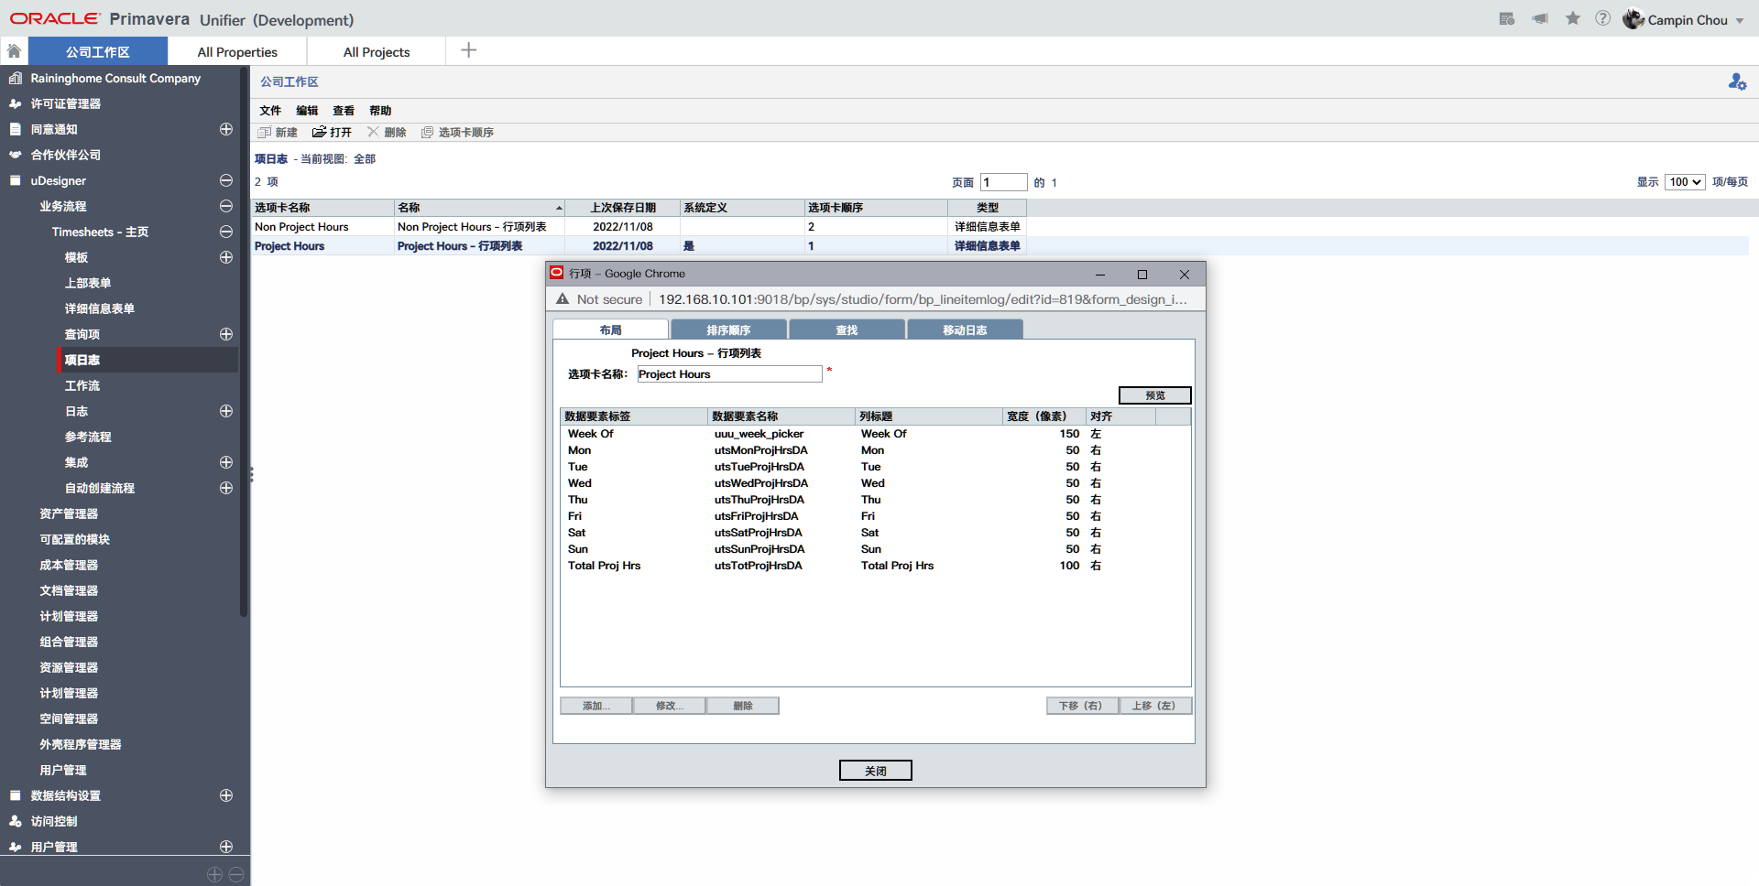Switch to All Projects tab

(377, 52)
